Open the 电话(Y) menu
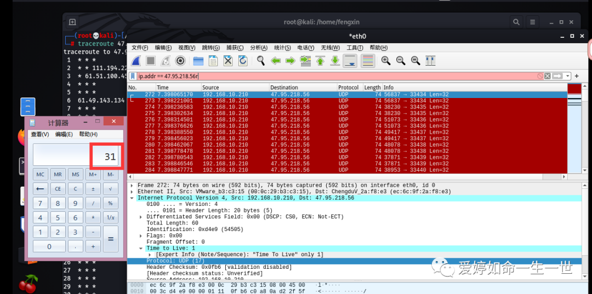 (306, 48)
